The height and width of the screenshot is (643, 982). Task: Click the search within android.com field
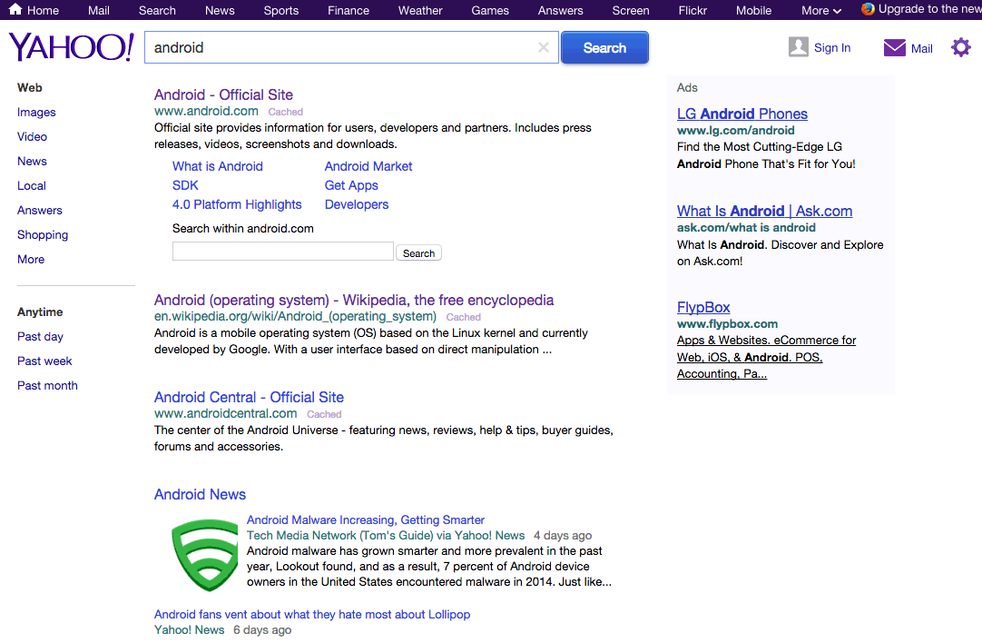[283, 252]
